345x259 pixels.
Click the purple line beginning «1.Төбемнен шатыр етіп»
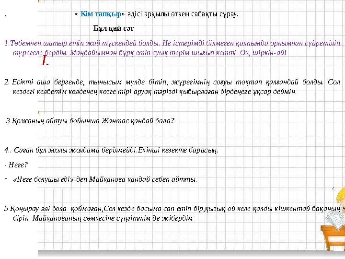point(172,43)
